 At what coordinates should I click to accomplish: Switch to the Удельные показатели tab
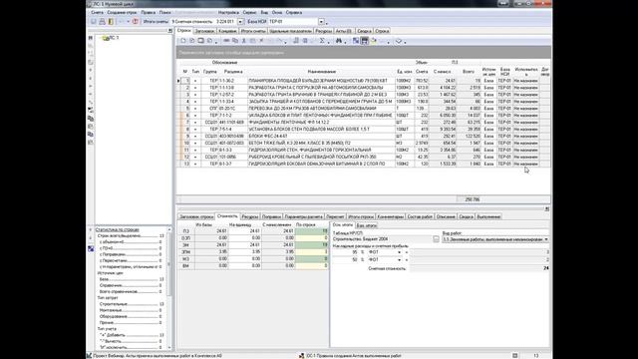click(290, 31)
